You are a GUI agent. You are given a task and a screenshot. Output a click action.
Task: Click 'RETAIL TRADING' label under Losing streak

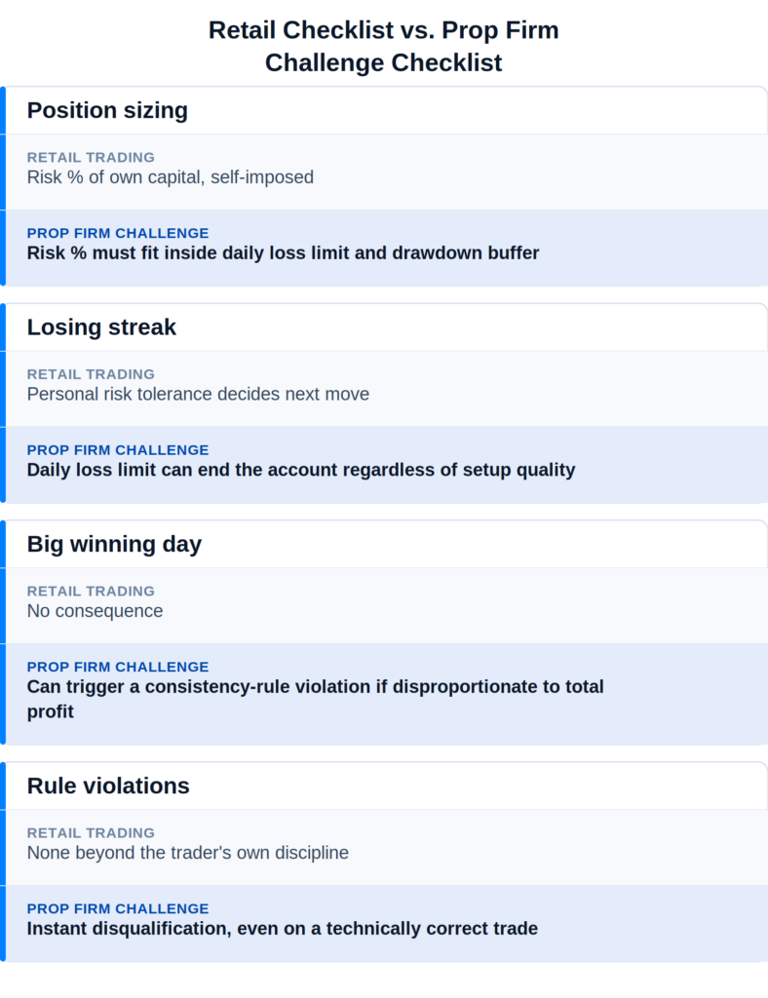91,374
